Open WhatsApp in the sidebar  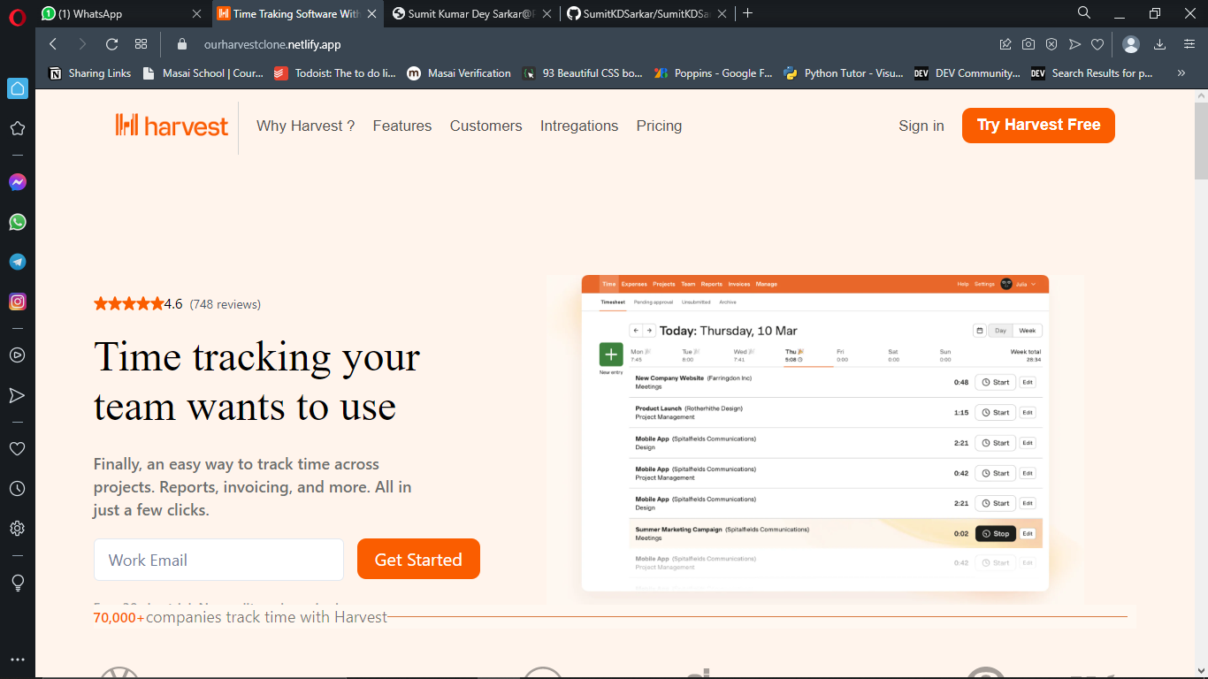click(17, 222)
